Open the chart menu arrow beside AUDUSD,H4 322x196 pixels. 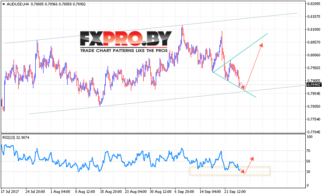[3, 4]
